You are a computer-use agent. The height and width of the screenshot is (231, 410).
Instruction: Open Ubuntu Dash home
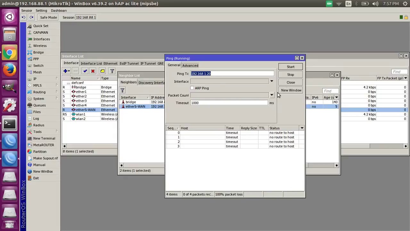point(10,17)
